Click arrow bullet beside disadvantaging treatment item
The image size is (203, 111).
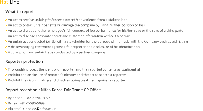6,47
